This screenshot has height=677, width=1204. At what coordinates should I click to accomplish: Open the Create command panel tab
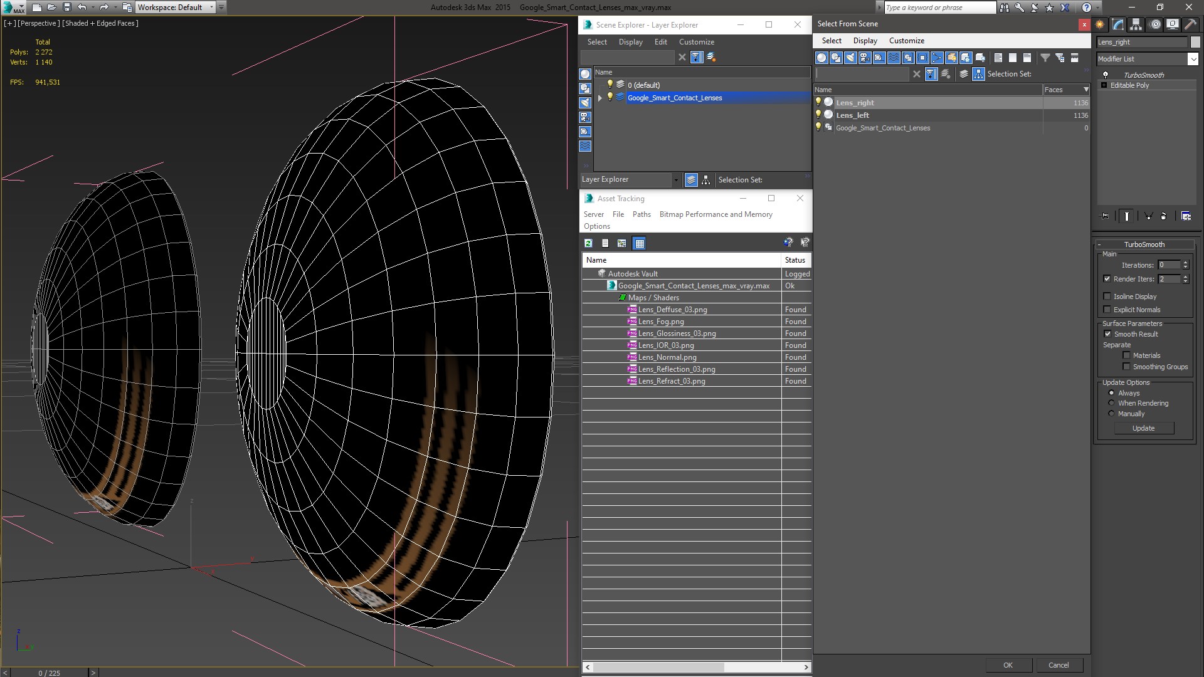[x=1100, y=24]
